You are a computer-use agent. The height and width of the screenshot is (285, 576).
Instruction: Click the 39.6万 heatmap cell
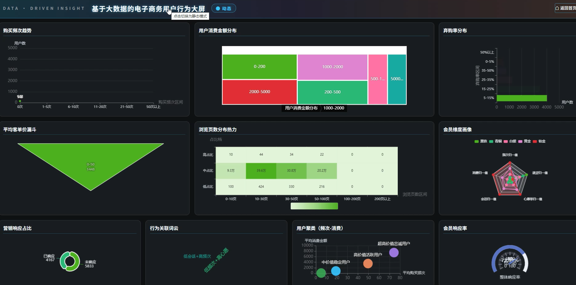[x=261, y=171]
